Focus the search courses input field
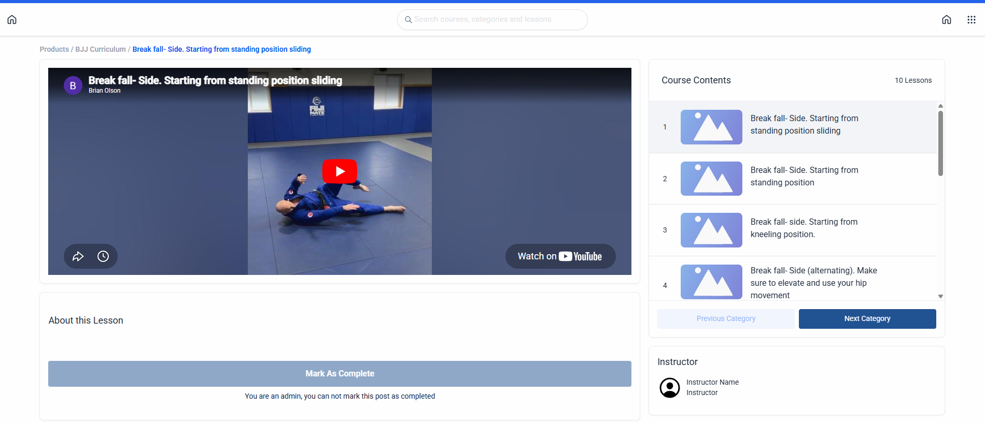This screenshot has width=985, height=423. pyautogui.click(x=492, y=20)
